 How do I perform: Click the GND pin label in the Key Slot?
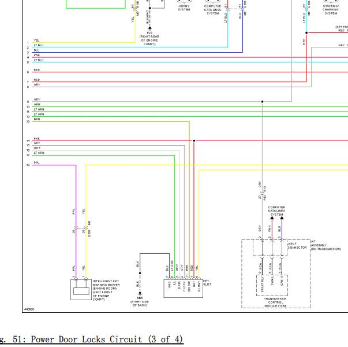click(x=170, y=285)
